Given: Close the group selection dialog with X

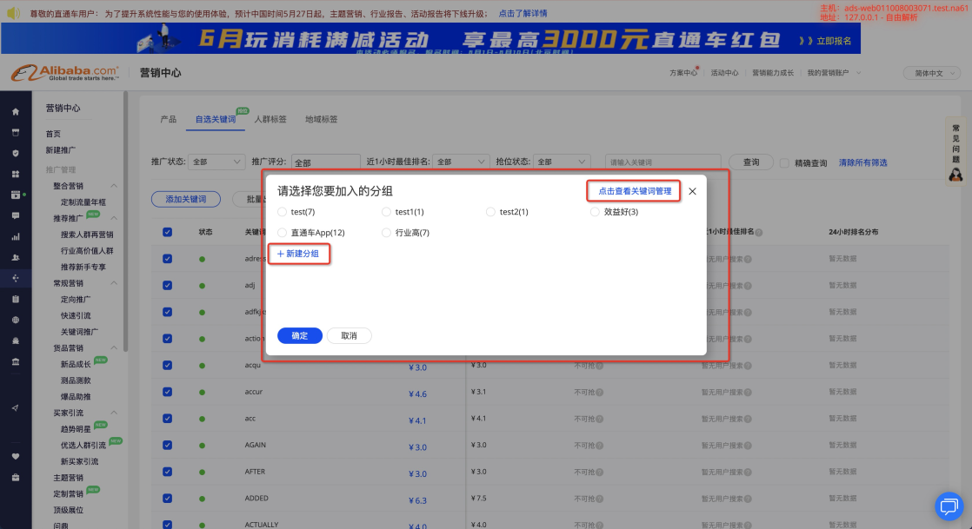Looking at the screenshot, I should coord(692,191).
